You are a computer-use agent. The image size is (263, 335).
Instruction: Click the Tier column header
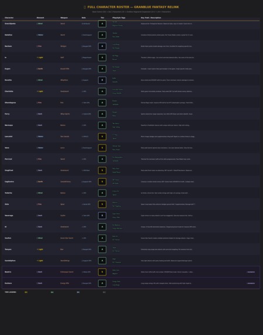coord(102,18)
